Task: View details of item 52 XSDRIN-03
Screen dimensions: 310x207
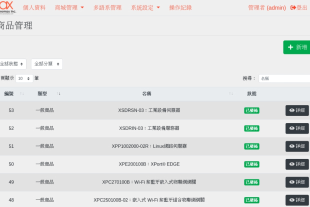Action: (297, 128)
